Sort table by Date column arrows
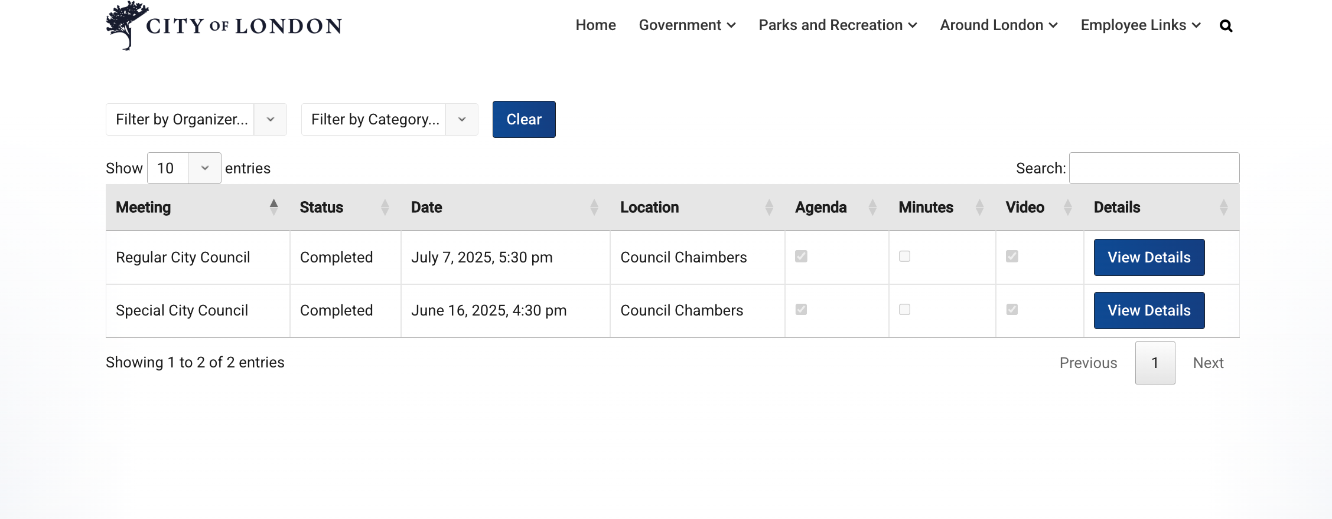The width and height of the screenshot is (1332, 519). (x=594, y=207)
